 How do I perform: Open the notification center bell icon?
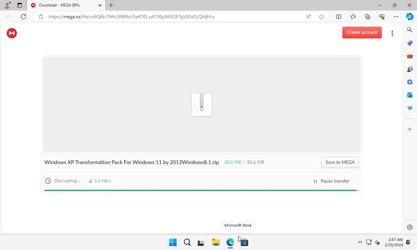(x=408, y=242)
